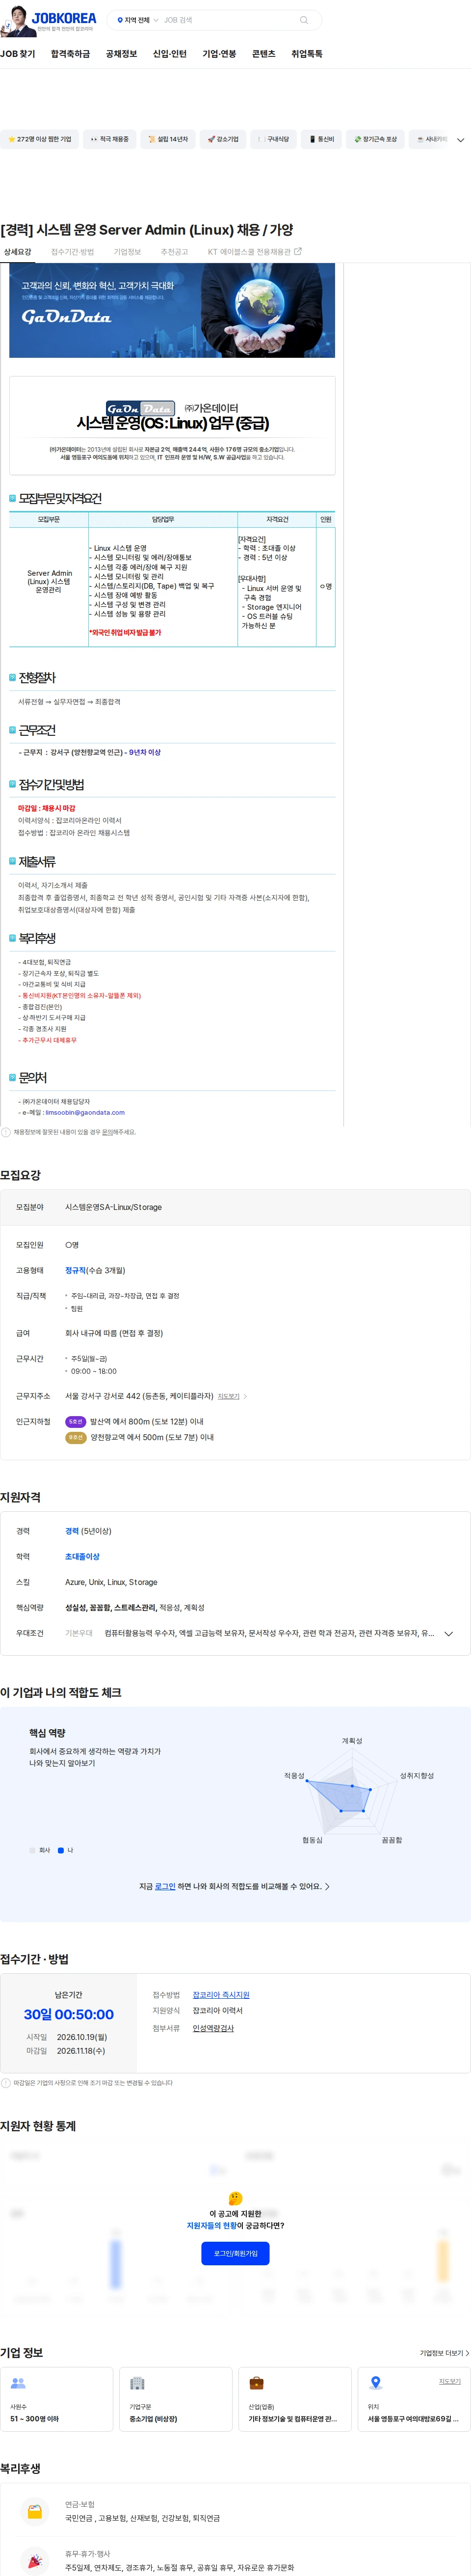Click the 기업구분 building icon
This screenshot has height=2576, width=471.
138,2383
